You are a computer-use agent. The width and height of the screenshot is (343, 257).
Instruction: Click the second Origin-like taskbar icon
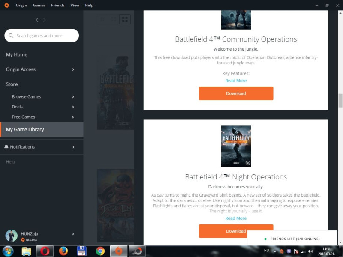click(137, 251)
